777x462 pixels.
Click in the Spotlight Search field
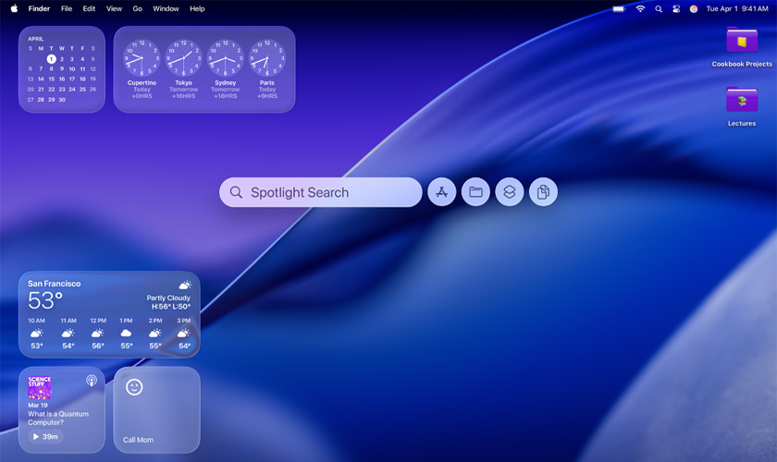pos(320,192)
